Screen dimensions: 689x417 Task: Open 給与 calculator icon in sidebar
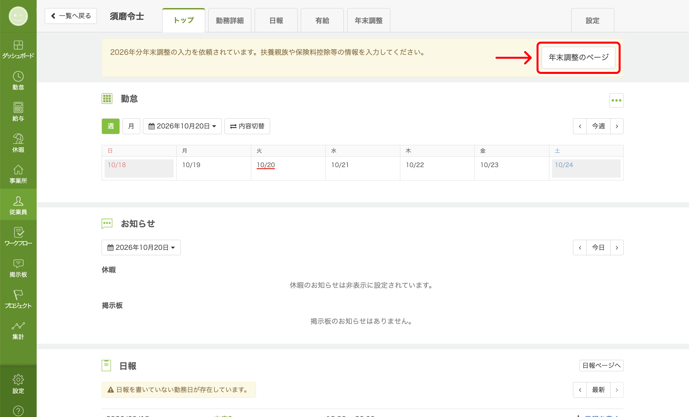18,112
